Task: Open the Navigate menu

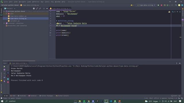Action: [22, 2]
